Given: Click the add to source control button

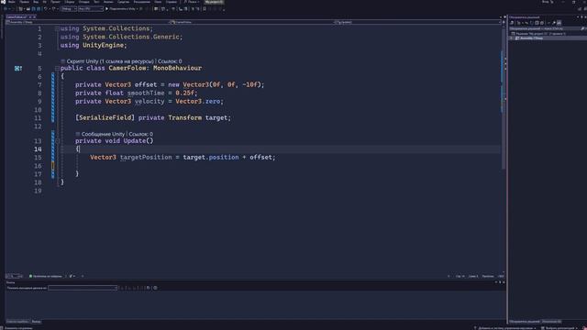Looking at the screenshot, I should [505, 328].
